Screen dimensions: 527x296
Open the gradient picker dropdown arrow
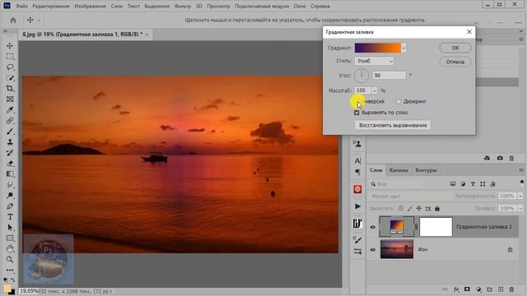403,48
